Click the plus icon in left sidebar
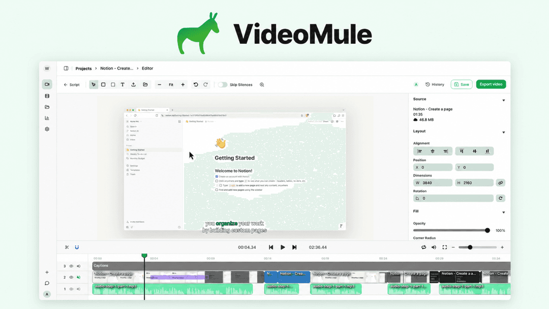549x309 pixels. (x=47, y=272)
